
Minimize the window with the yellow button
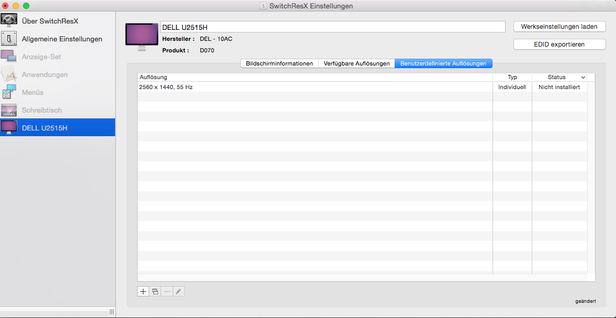(16, 6)
